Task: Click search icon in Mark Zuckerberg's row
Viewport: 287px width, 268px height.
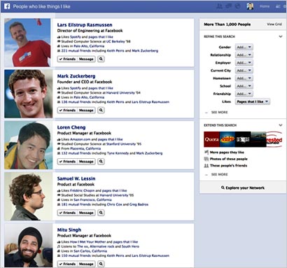Action: tap(101, 110)
